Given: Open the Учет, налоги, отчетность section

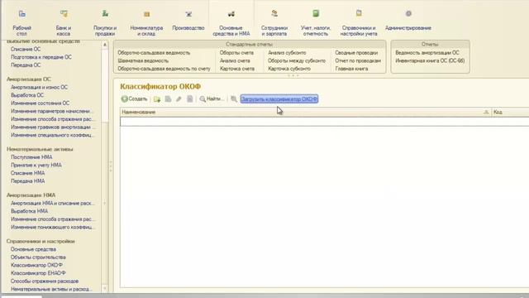Looking at the screenshot, I should [x=316, y=22].
